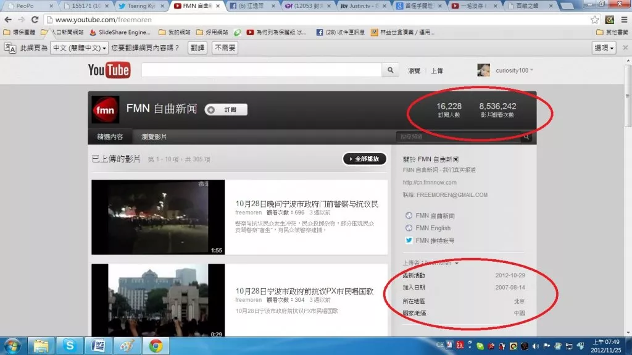Click the channel search magnifier icon
The width and height of the screenshot is (632, 355).
[526, 137]
